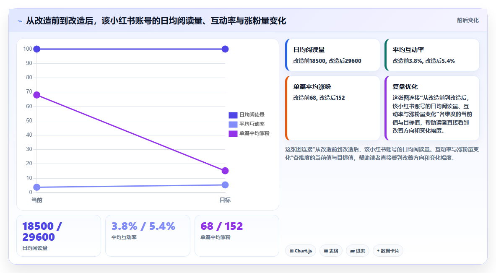Click the 日均阅读量 legend label

click(252, 115)
